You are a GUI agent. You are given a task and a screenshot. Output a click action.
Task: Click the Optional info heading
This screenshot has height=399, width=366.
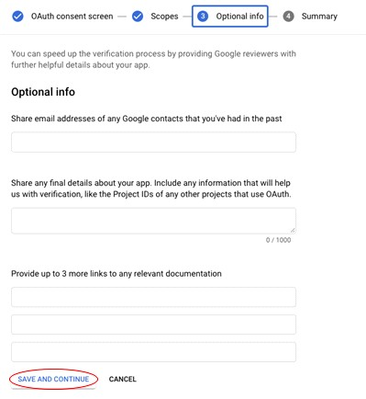(43, 92)
